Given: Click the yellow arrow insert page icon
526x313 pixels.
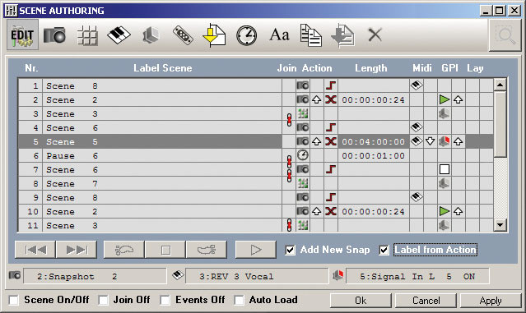Looking at the screenshot, I should 214,35.
